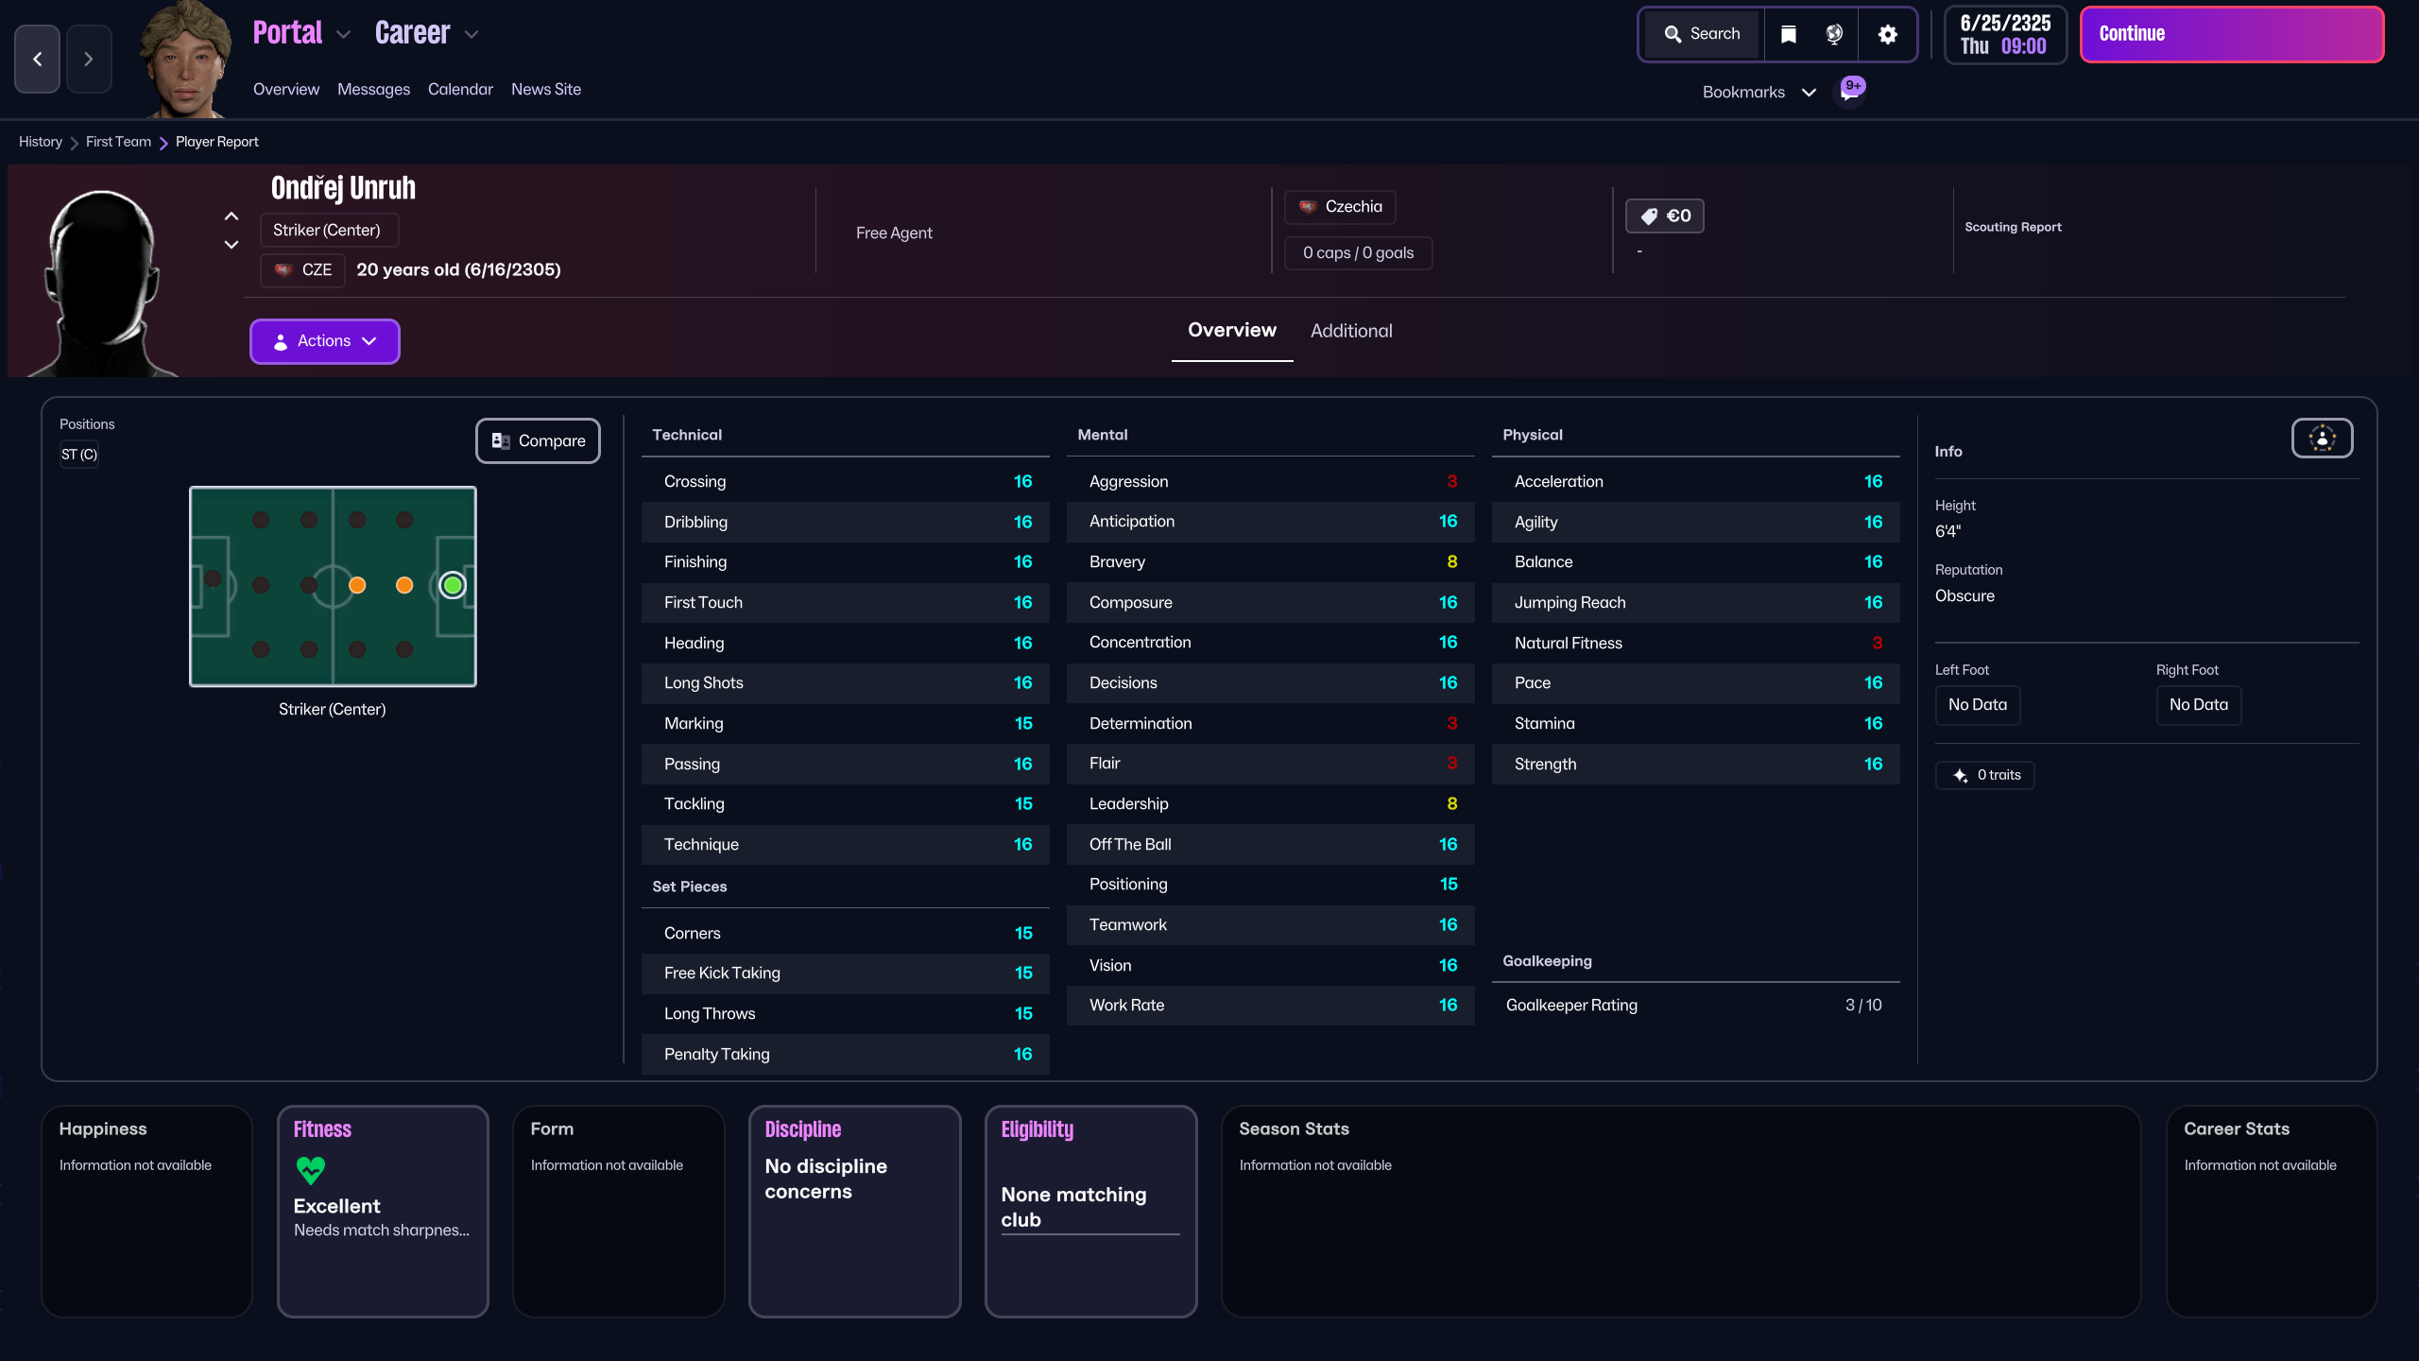Open the bookmark icon in the top bar

pyautogui.click(x=1788, y=34)
